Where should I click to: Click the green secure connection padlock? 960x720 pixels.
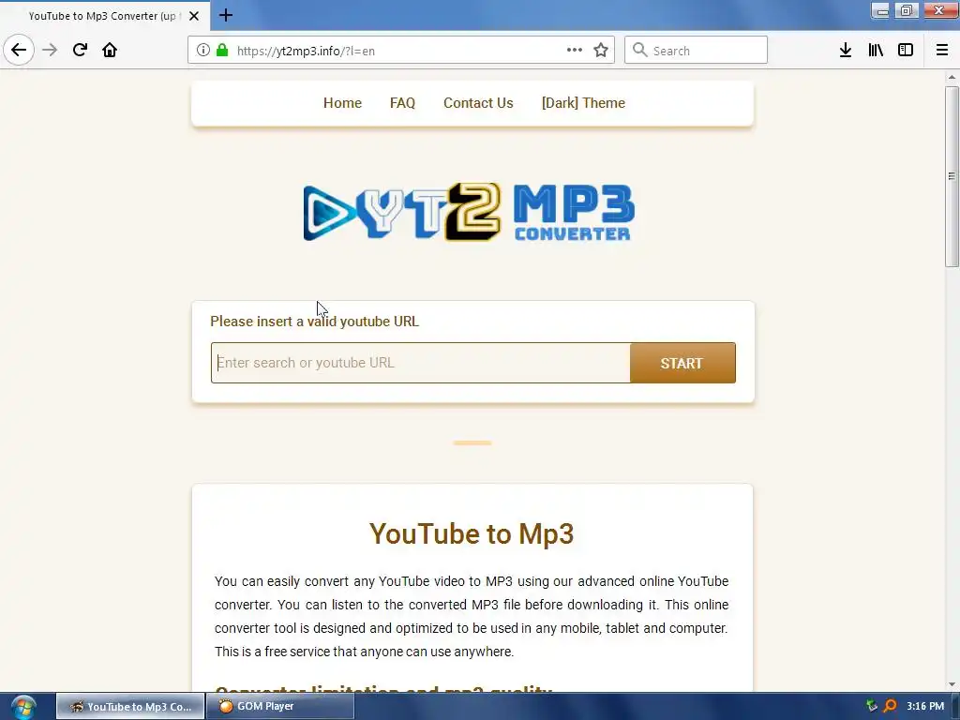222,51
